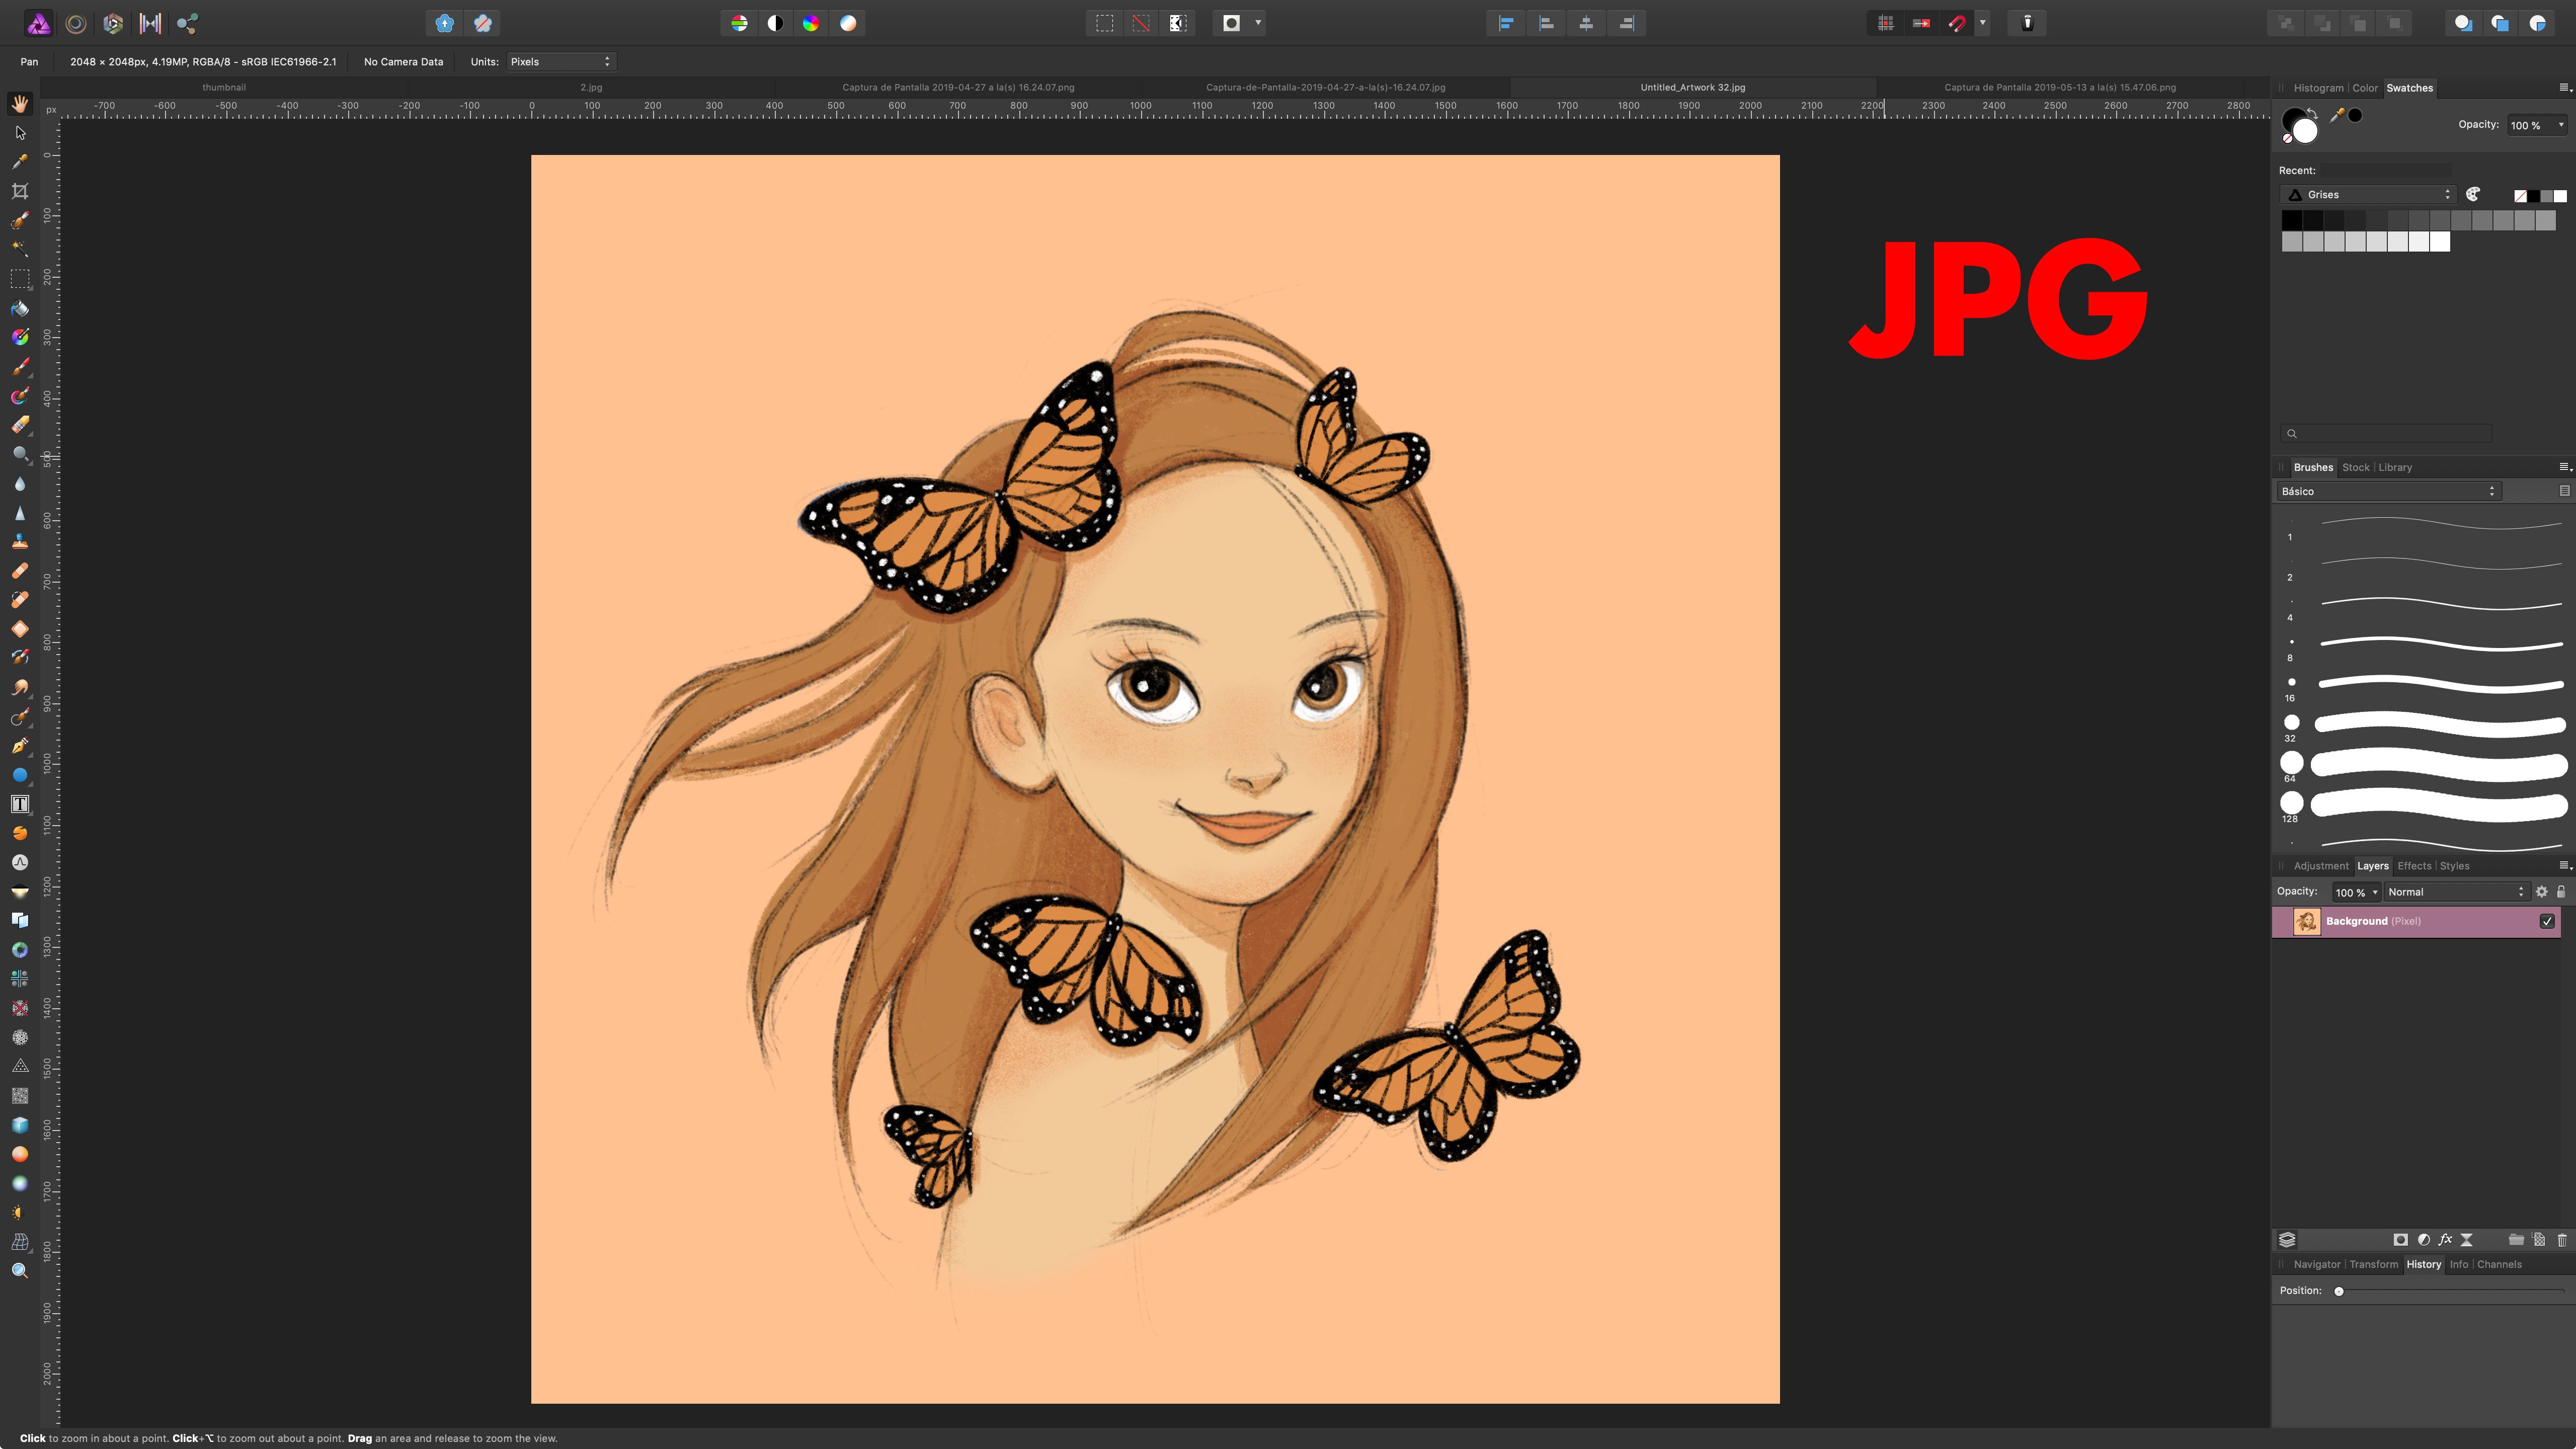This screenshot has height=1449, width=2576.
Task: Open the Effects tab
Action: pyautogui.click(x=2413, y=866)
